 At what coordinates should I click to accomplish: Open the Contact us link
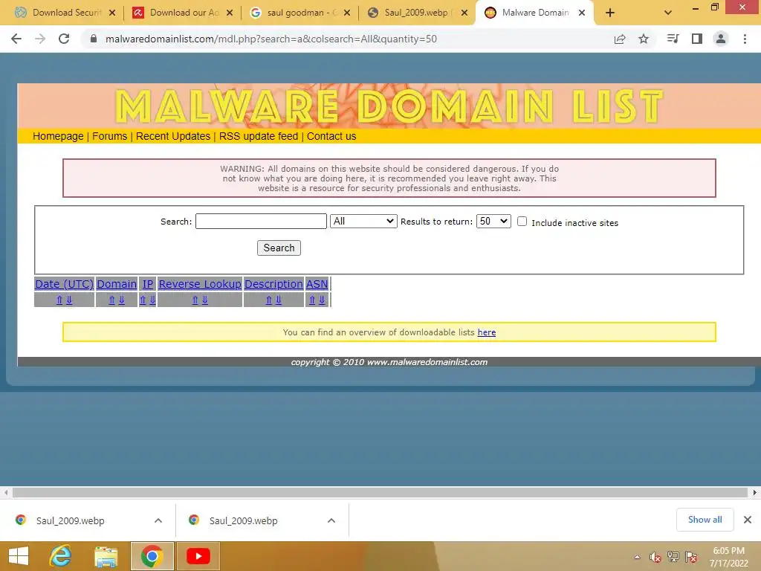point(331,137)
